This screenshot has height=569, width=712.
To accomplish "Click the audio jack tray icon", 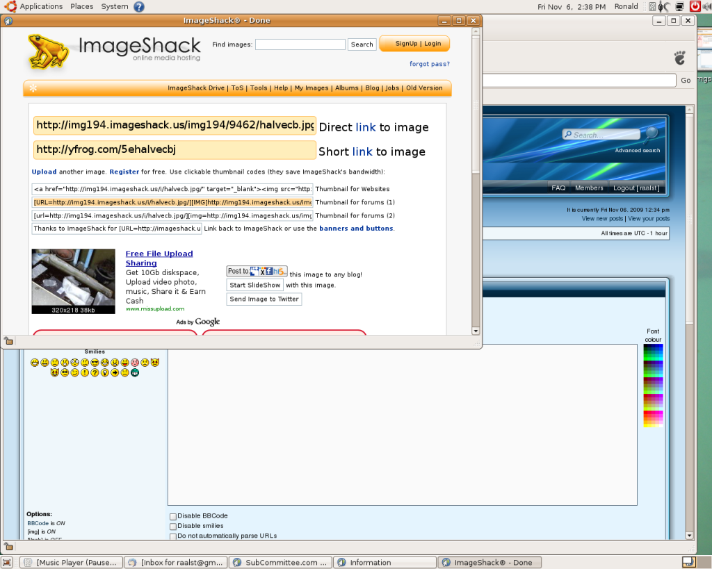I will point(665,6).
